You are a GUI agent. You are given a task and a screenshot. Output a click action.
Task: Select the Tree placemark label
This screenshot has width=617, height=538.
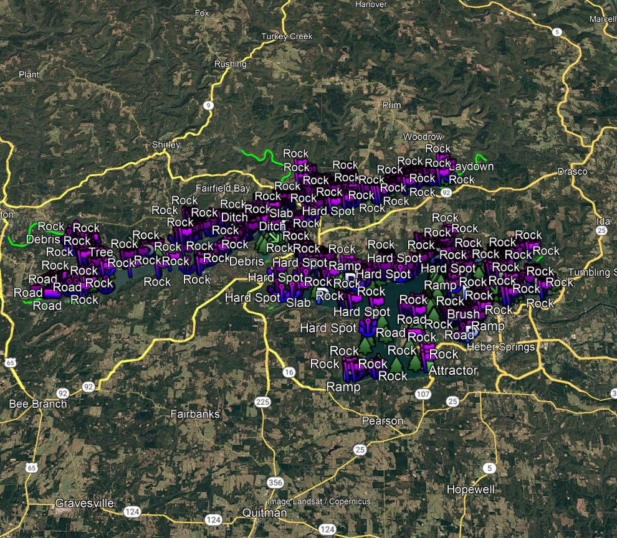tap(101, 252)
